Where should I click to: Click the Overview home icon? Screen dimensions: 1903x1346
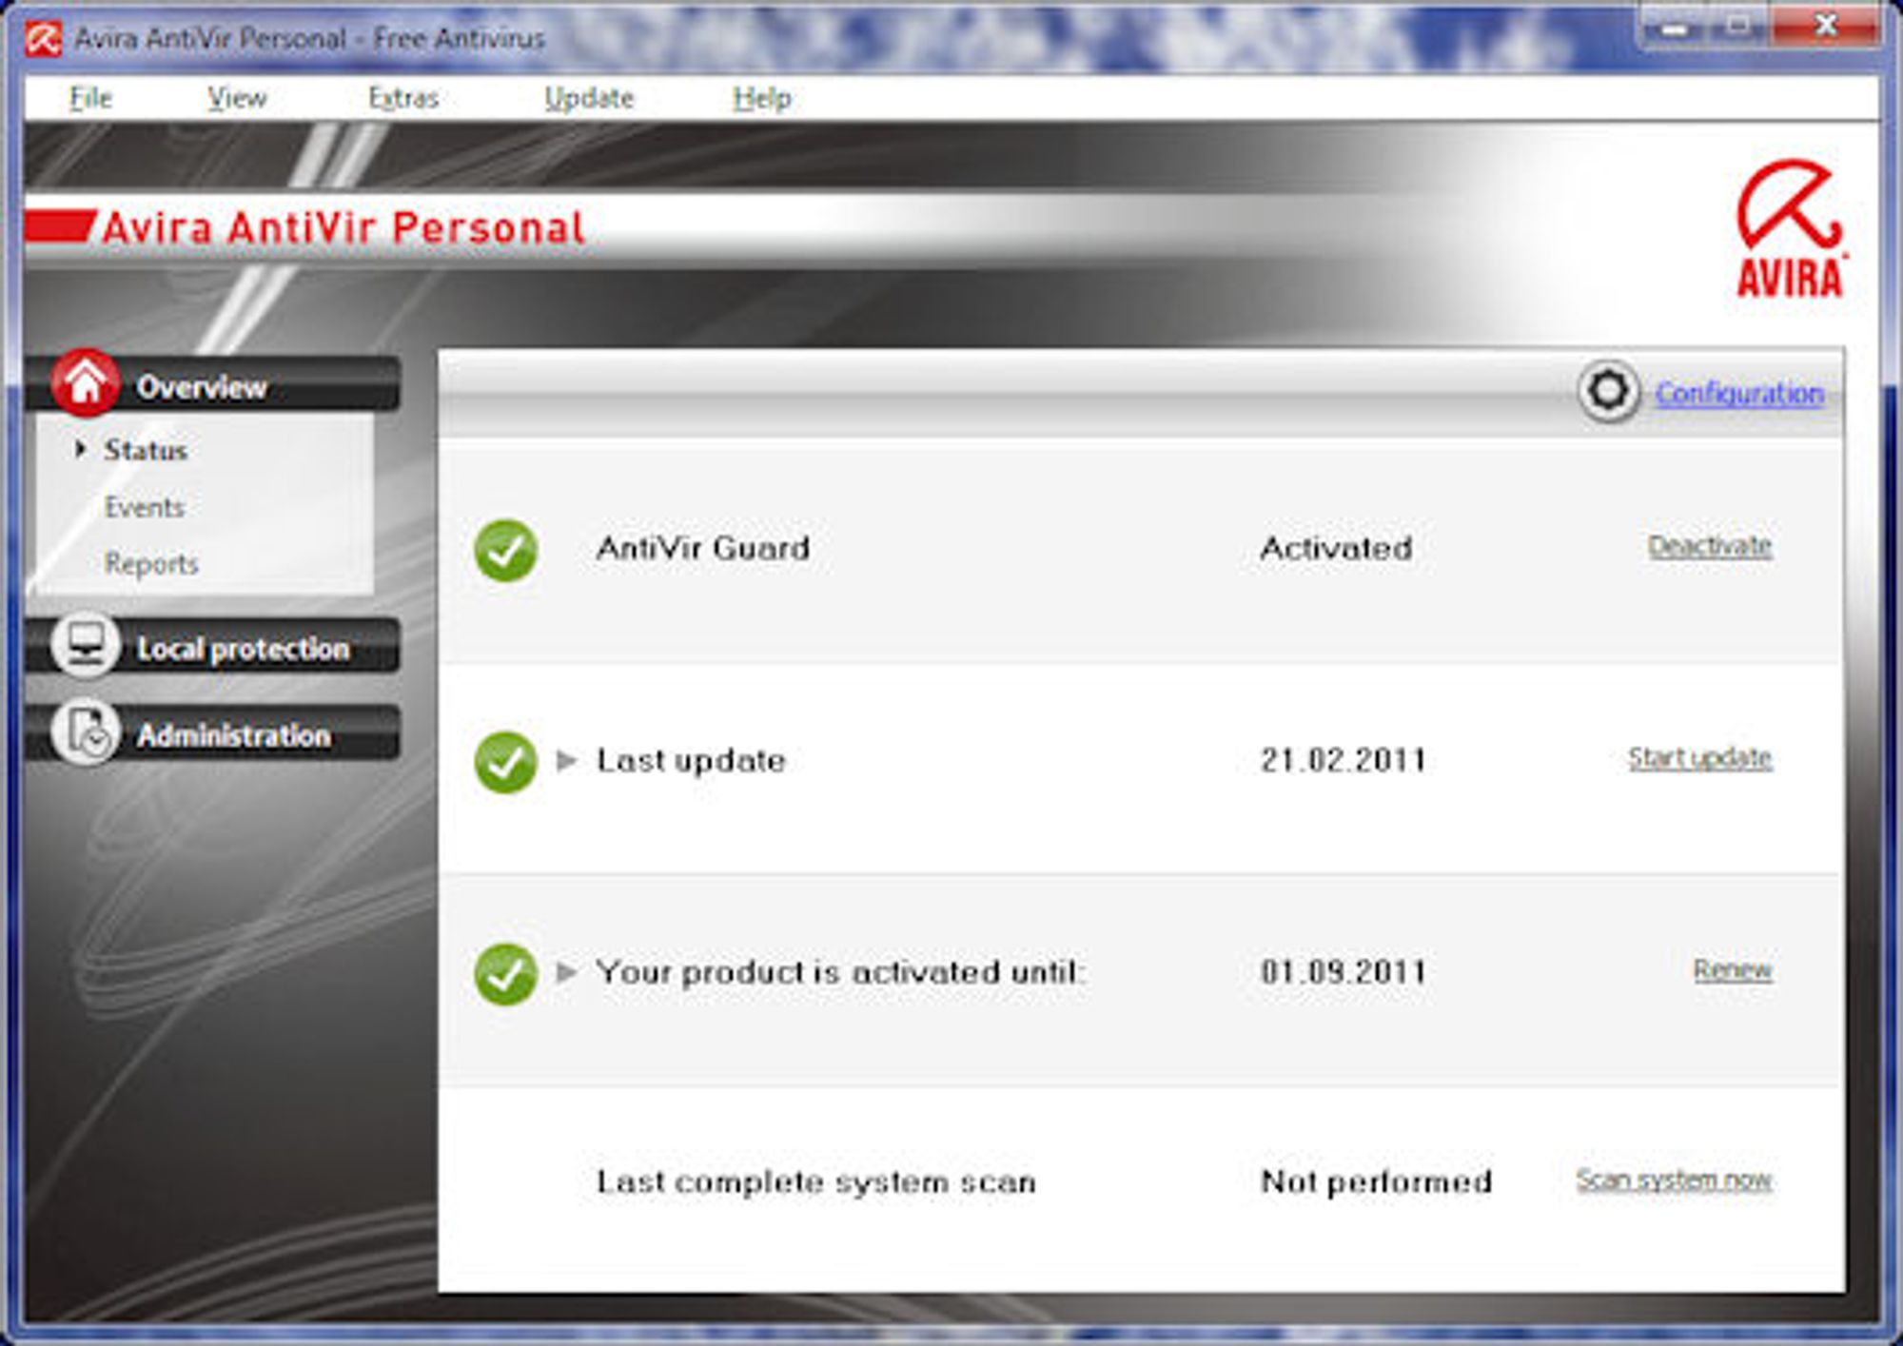(86, 383)
